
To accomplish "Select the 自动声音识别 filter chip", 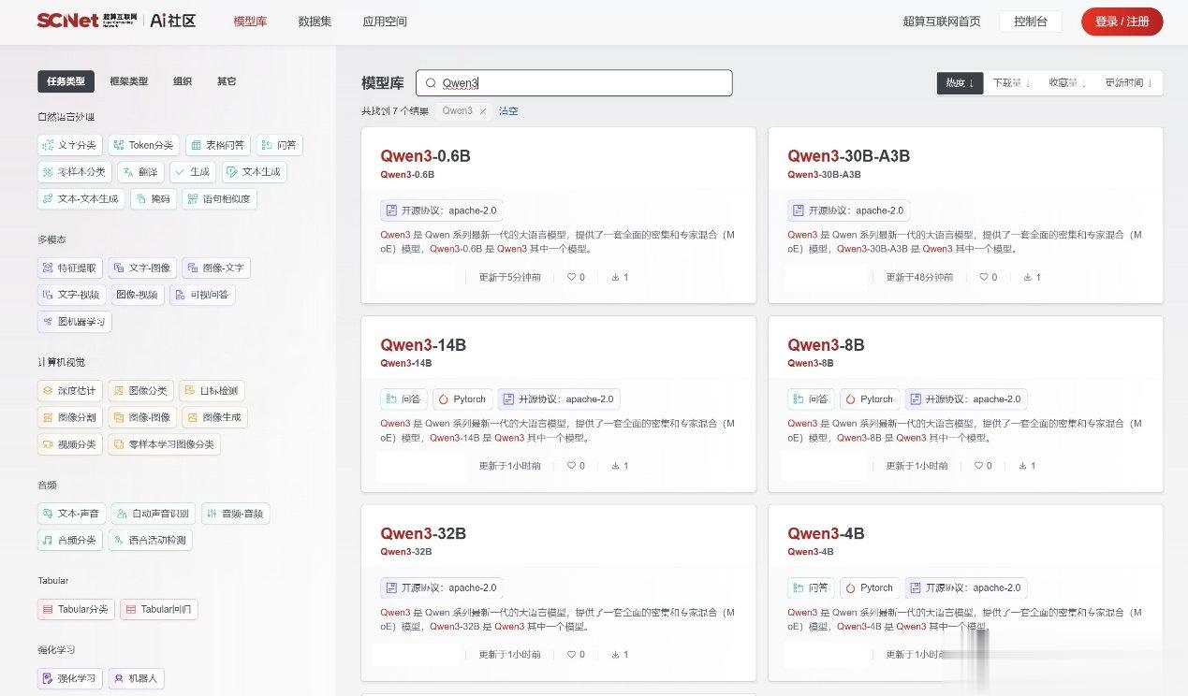I will click(x=153, y=514).
